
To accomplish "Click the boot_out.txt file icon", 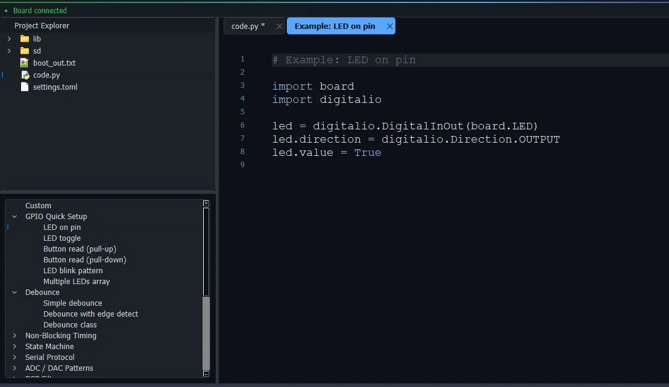I will tap(25, 63).
